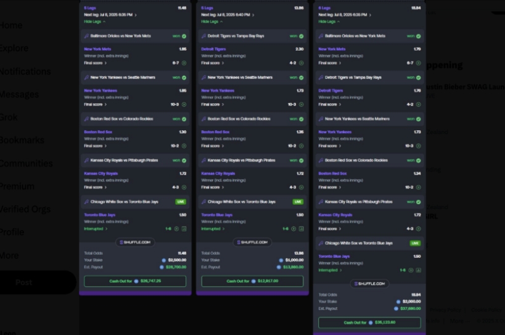The width and height of the screenshot is (505, 335).
Task: Click Cash Out for $12,917.00 button
Action: click(252, 281)
